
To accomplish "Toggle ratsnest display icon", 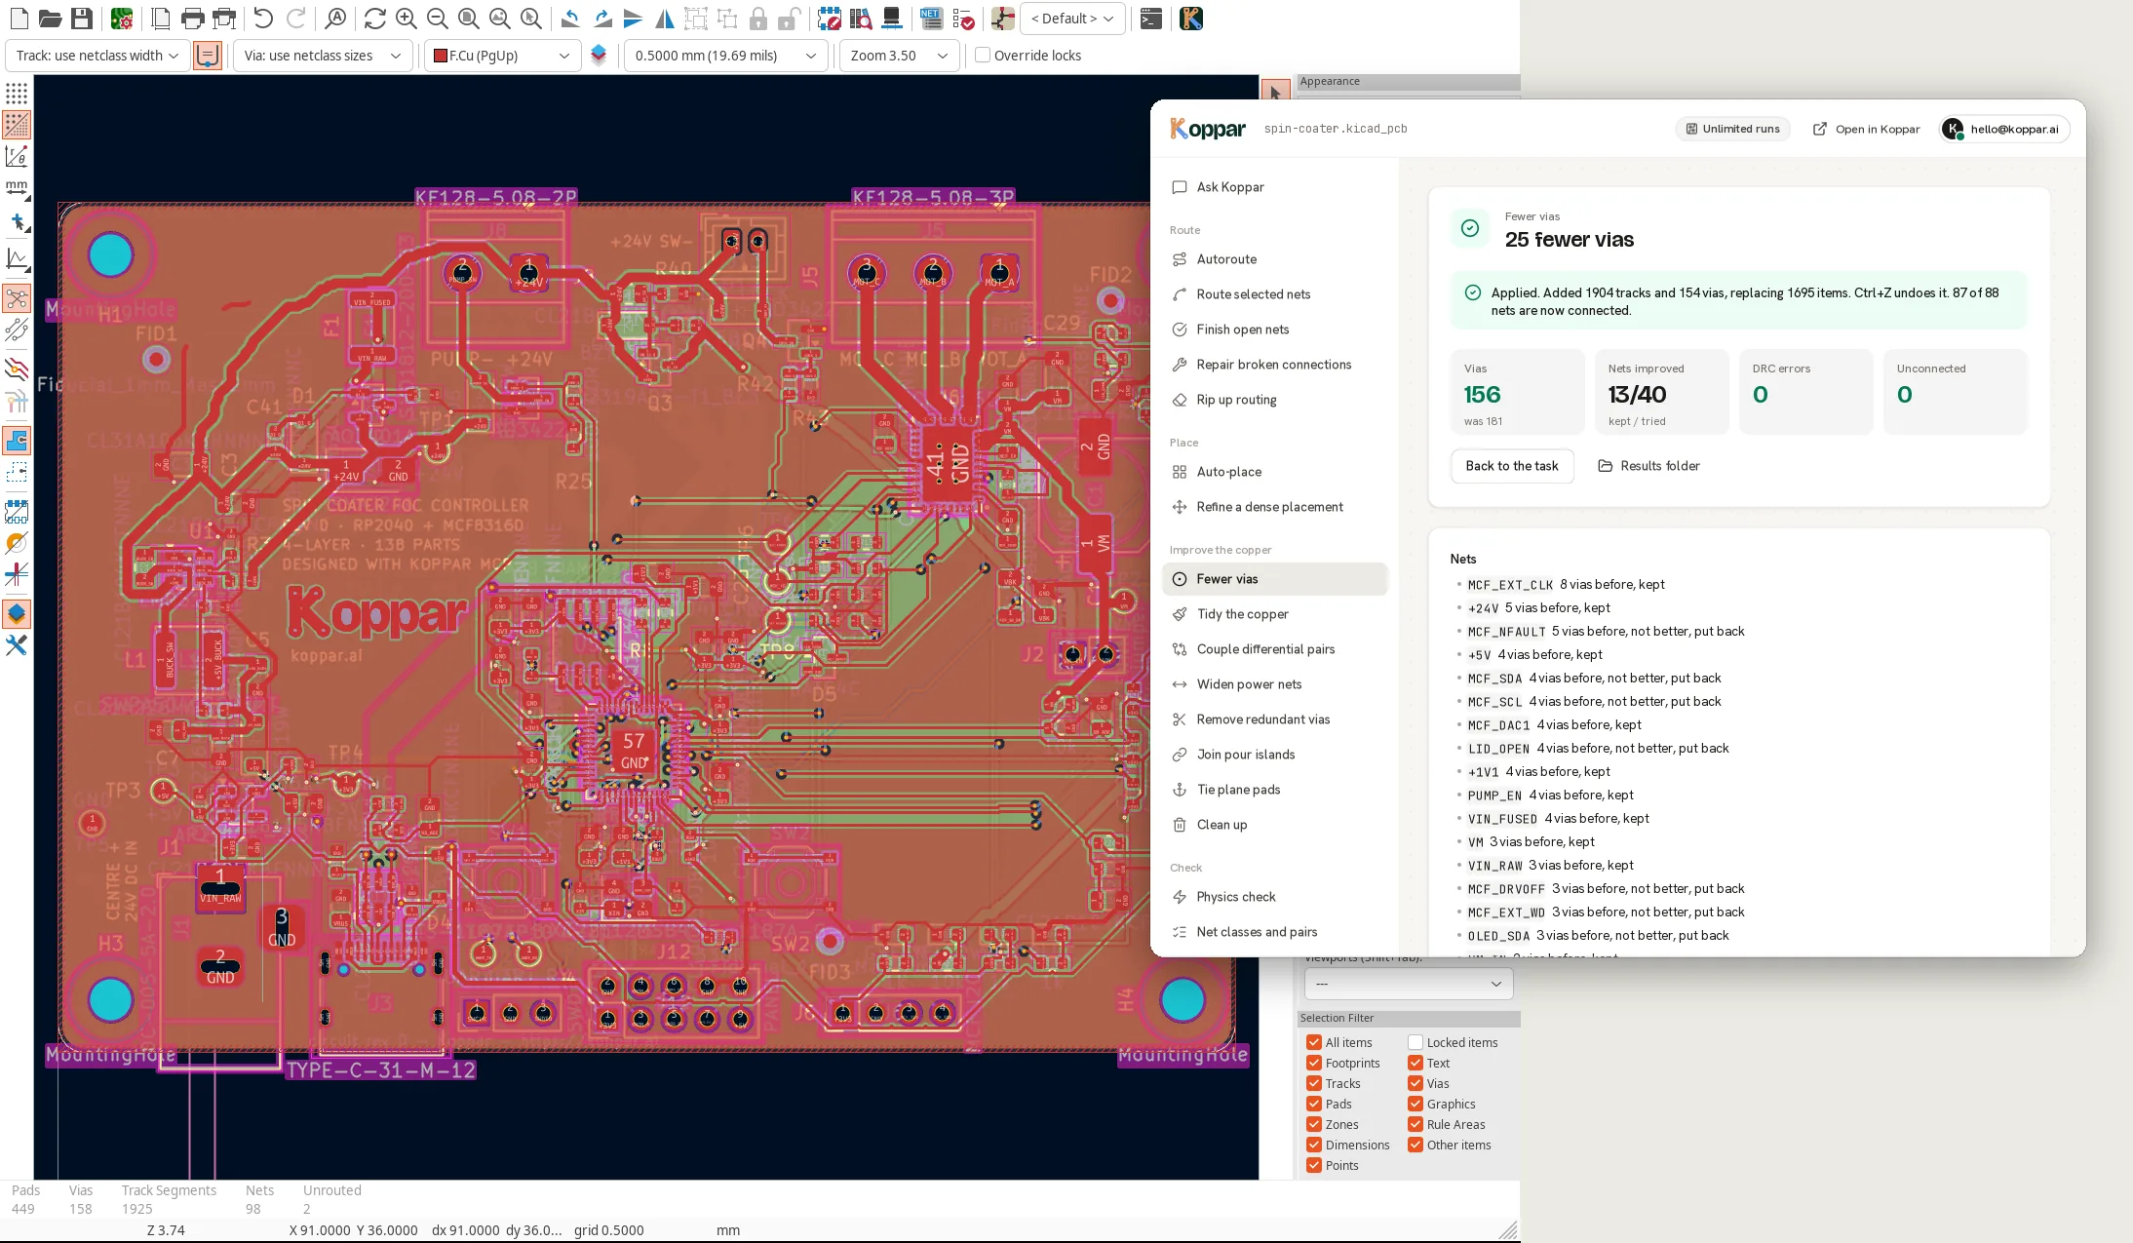I will click(x=17, y=298).
